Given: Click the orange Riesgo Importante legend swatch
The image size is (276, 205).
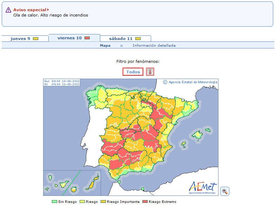Looking at the screenshot, I should click(x=103, y=202).
